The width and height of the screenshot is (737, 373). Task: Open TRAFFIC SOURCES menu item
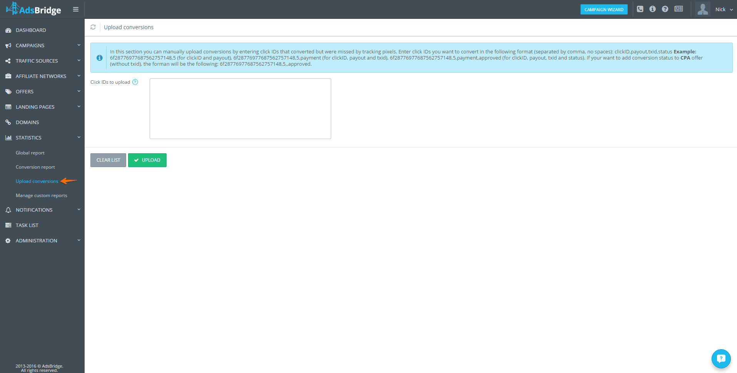[x=37, y=61]
